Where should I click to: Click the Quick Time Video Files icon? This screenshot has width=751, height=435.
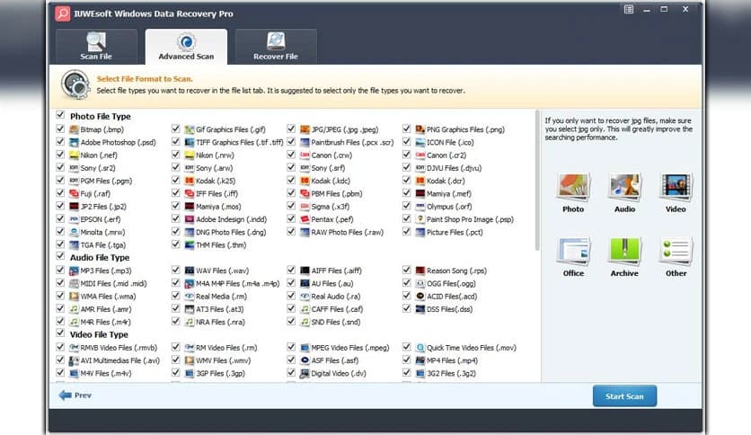point(420,348)
